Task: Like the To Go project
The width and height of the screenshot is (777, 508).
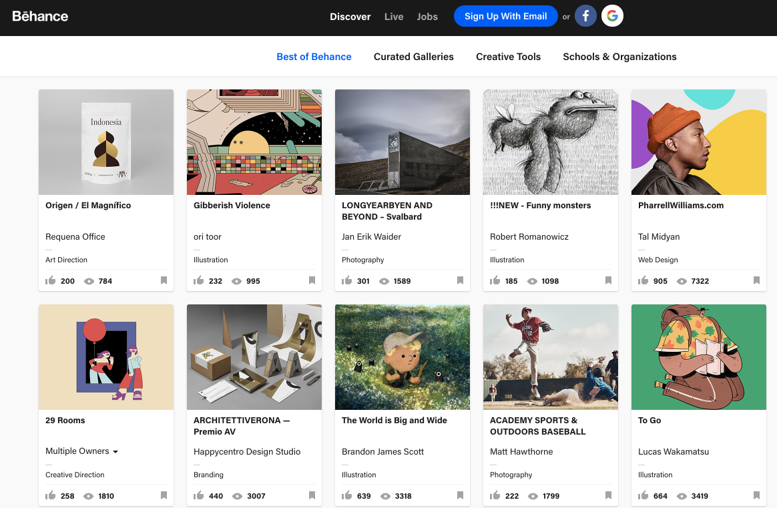Action: [643, 495]
